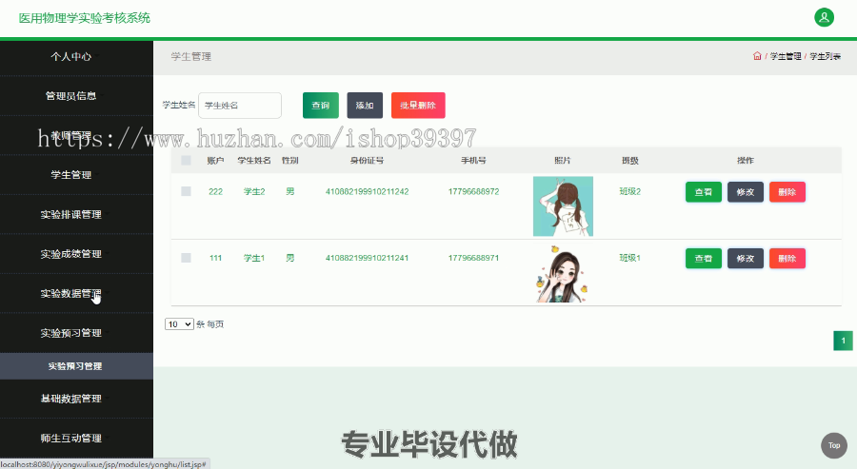Click phone number 17796688972
This screenshot has width=857, height=469.
pos(473,191)
